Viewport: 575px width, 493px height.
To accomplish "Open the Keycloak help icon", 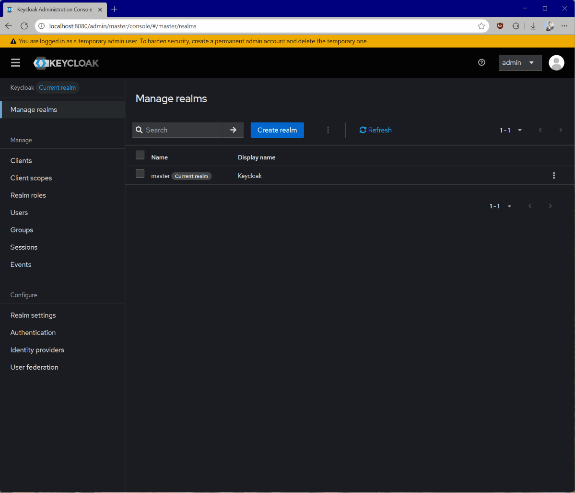I will point(481,62).
